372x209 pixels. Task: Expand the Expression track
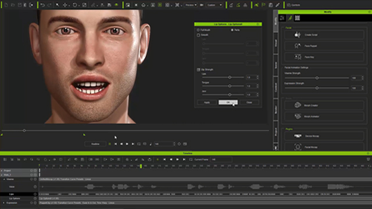pos(3,203)
